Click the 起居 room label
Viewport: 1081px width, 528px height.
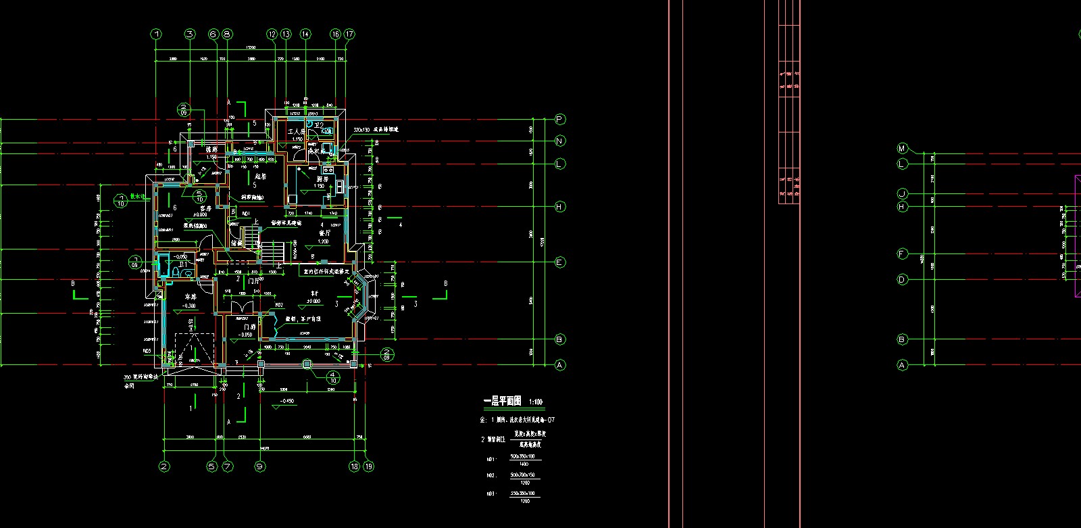tap(260, 176)
